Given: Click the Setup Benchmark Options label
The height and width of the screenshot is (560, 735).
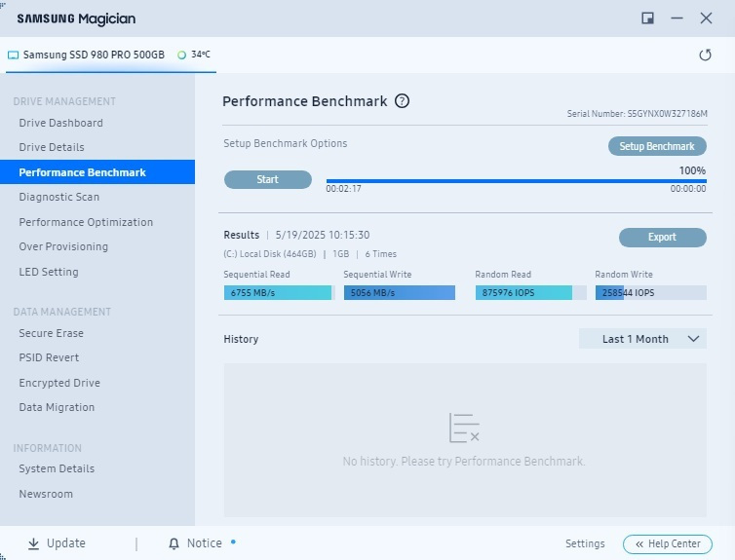Looking at the screenshot, I should (x=286, y=143).
